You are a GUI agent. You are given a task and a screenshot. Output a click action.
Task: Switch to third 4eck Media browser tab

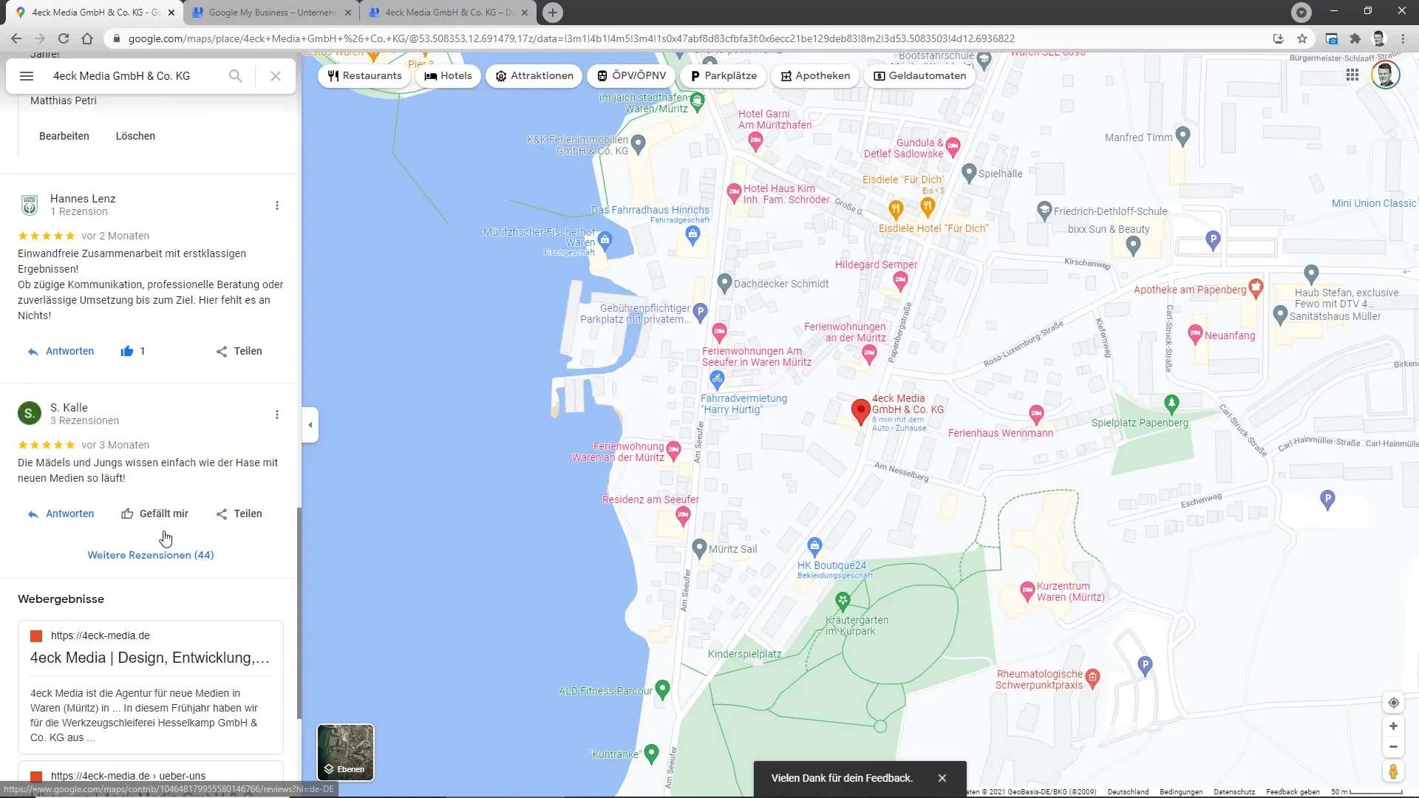pyautogui.click(x=448, y=13)
